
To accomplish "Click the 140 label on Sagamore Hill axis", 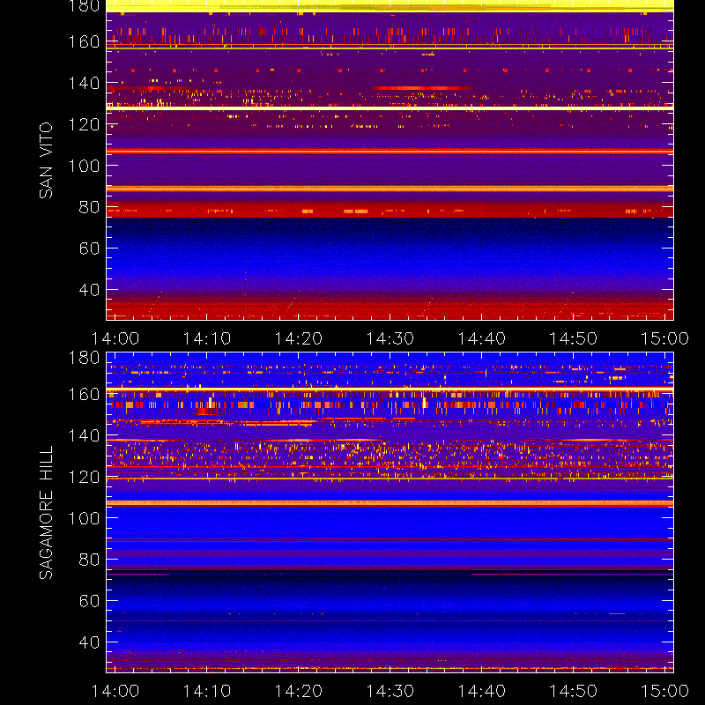I will point(84,435).
